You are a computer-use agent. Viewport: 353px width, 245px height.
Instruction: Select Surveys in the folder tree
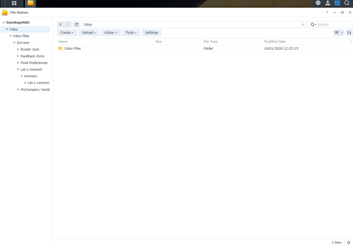point(23,43)
